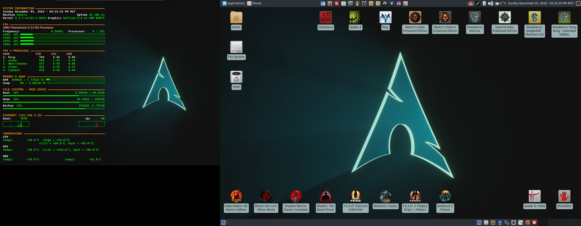Launch Icewind Dale: Enhanced Edition
This screenshot has height=226, width=581.
tap(505, 17)
